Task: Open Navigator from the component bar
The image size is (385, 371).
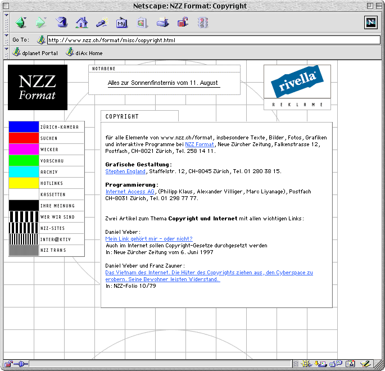Action: [x=306, y=364]
